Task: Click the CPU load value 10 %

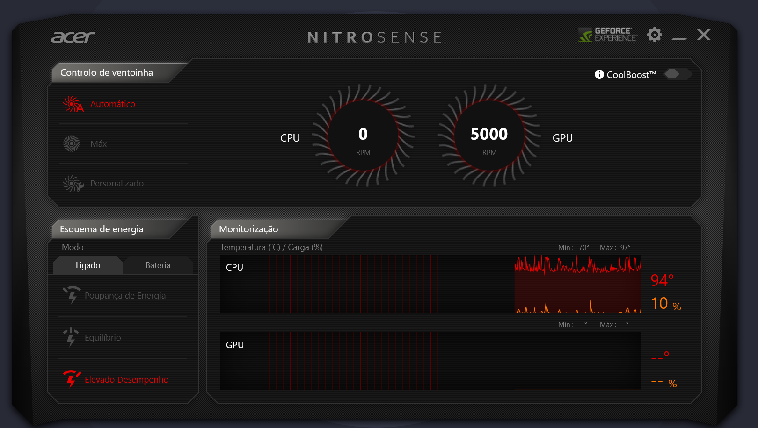Action: 666,304
